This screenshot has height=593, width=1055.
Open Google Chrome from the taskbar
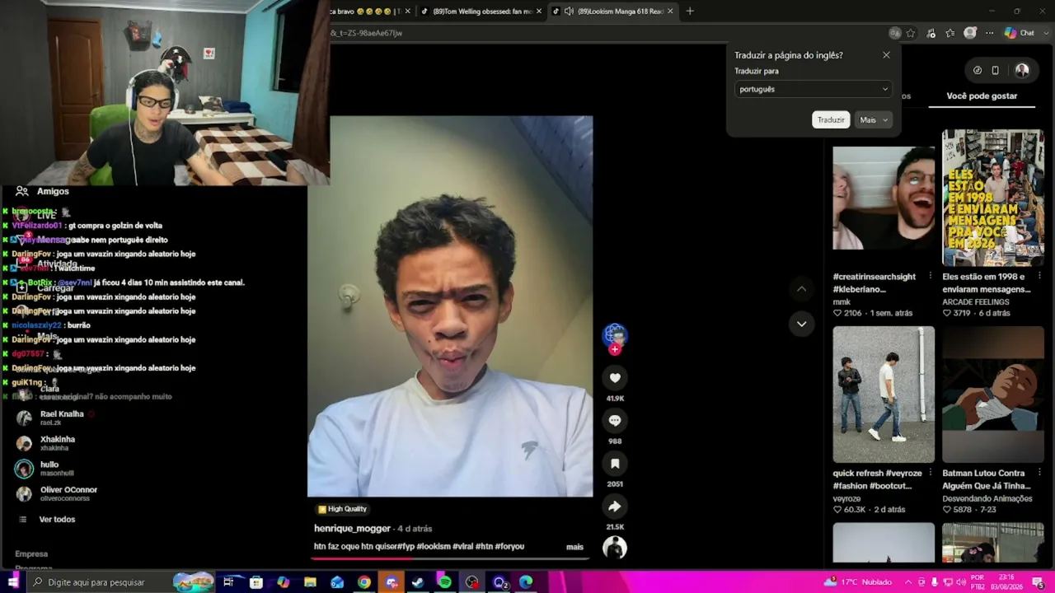364,582
